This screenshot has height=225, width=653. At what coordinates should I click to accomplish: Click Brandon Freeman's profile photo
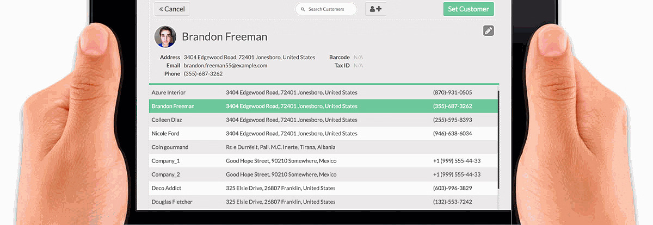tap(165, 37)
